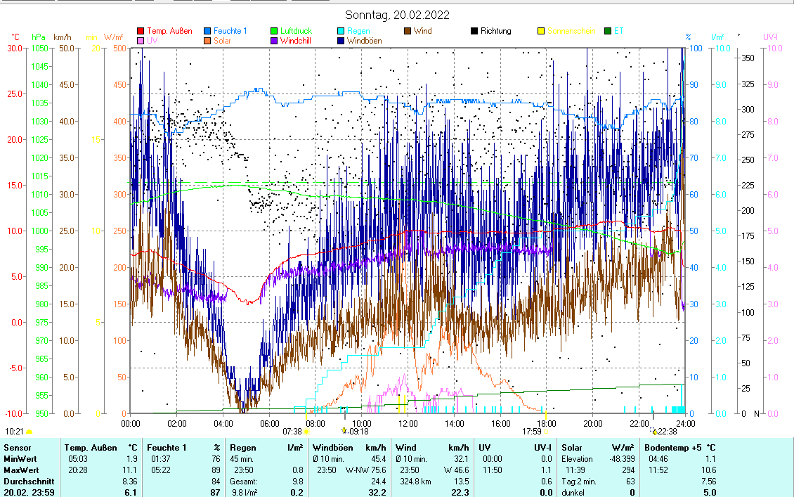Toggle the ET series legend label
The width and height of the screenshot is (794, 497).
(x=618, y=31)
